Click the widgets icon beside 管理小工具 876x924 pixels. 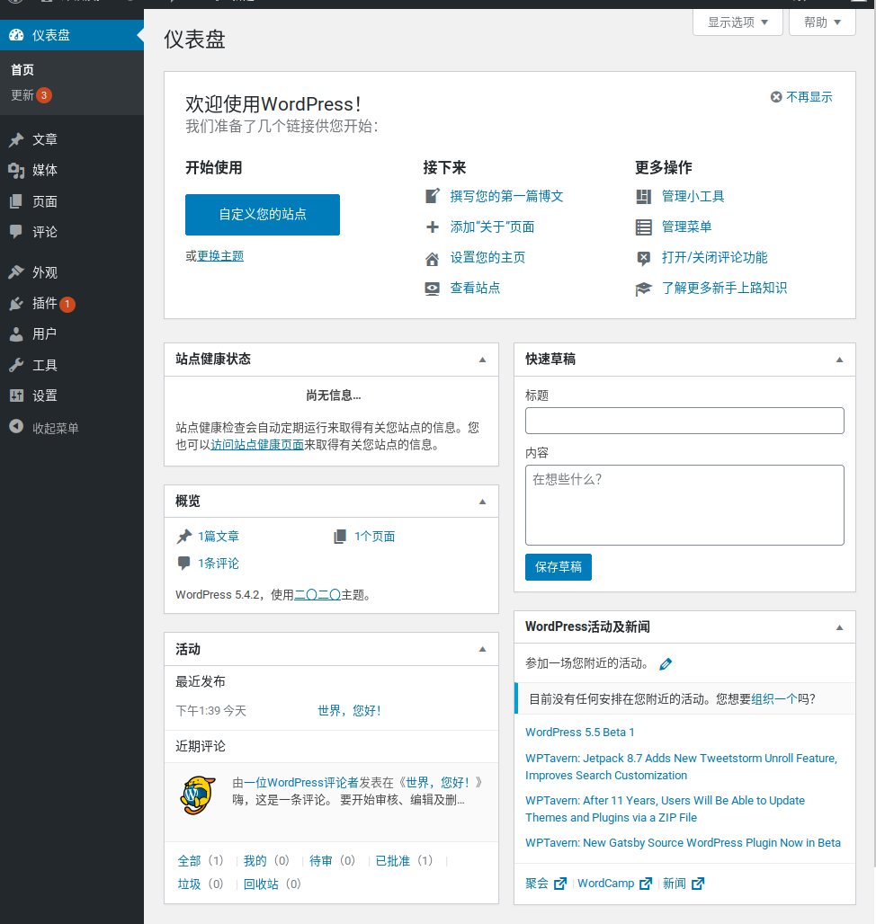(x=644, y=196)
